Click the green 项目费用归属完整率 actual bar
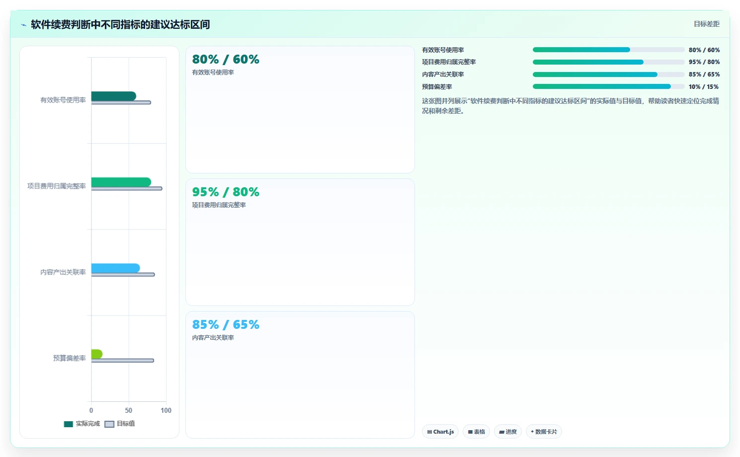Image resolution: width=740 pixels, height=457 pixels. (121, 182)
